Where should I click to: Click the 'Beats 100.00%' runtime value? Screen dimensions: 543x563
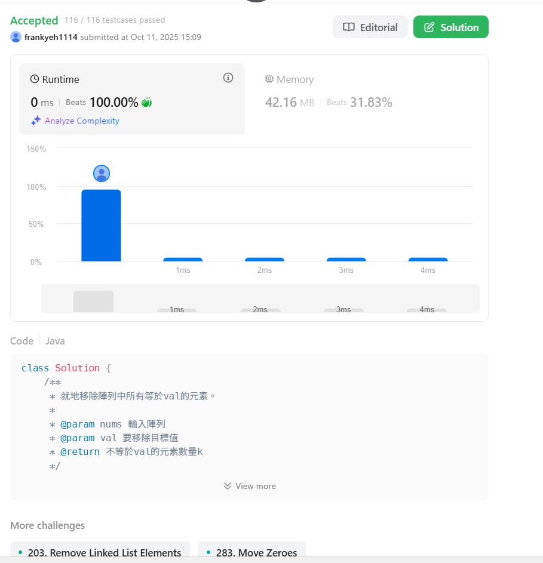[x=102, y=102]
